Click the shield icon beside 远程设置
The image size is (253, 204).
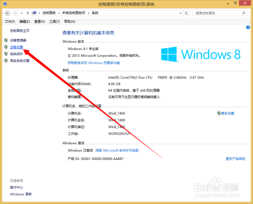click(x=6, y=47)
